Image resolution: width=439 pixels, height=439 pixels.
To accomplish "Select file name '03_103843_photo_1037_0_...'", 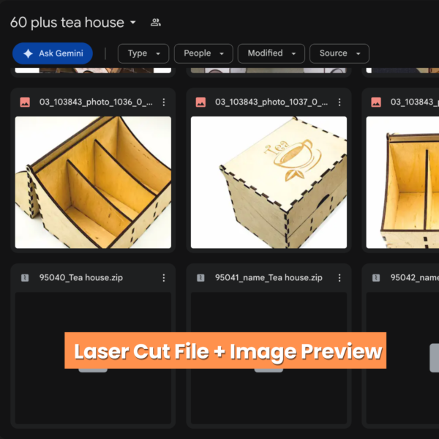I will 271,102.
